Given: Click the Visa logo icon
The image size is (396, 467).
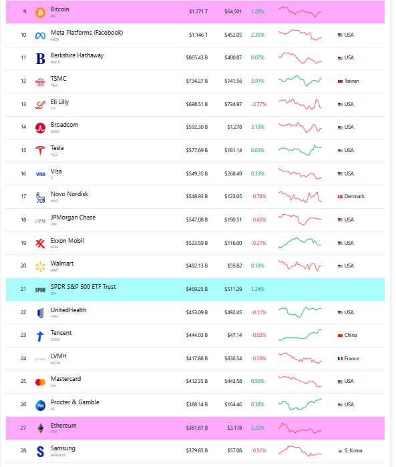Looking at the screenshot, I should (40, 174).
